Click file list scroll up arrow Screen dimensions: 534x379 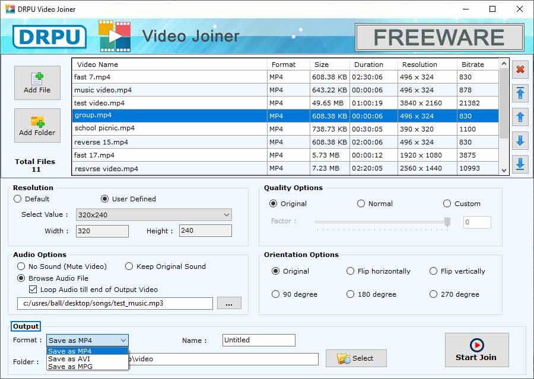504,63
